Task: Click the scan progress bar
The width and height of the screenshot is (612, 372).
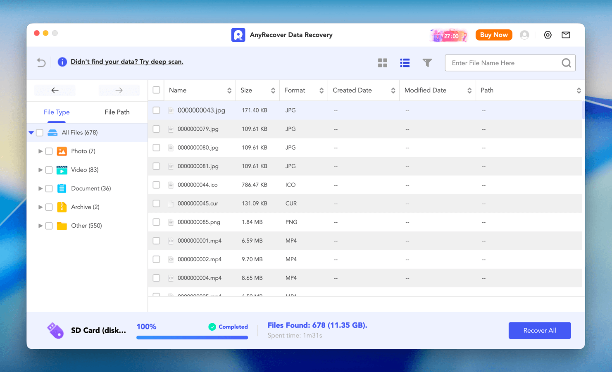Action: pos(192,337)
